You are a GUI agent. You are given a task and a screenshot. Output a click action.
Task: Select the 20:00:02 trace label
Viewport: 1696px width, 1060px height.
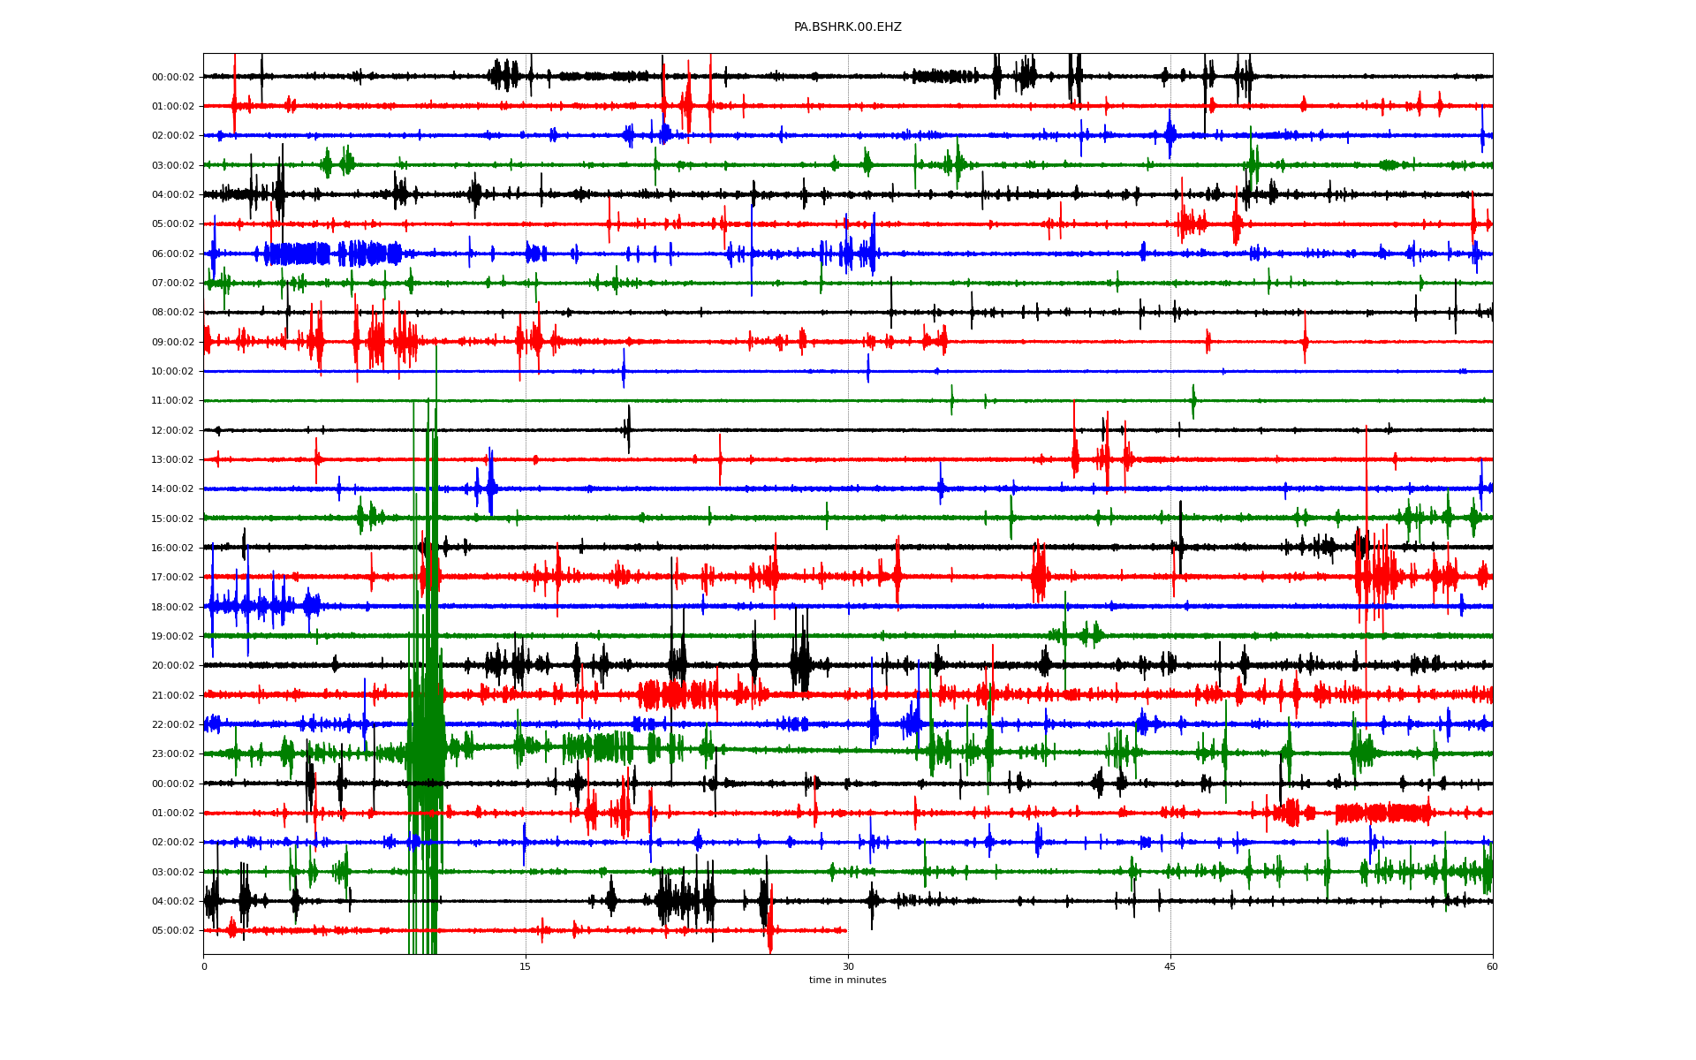pyautogui.click(x=172, y=666)
